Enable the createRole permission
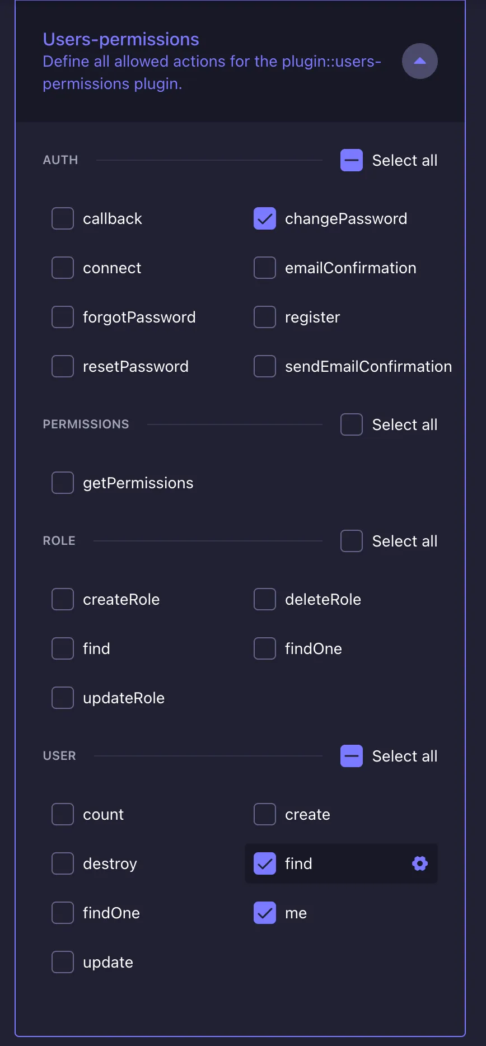Image resolution: width=486 pixels, height=1046 pixels. pos(62,599)
